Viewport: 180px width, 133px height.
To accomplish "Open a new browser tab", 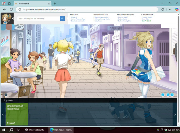I will (55, 3).
